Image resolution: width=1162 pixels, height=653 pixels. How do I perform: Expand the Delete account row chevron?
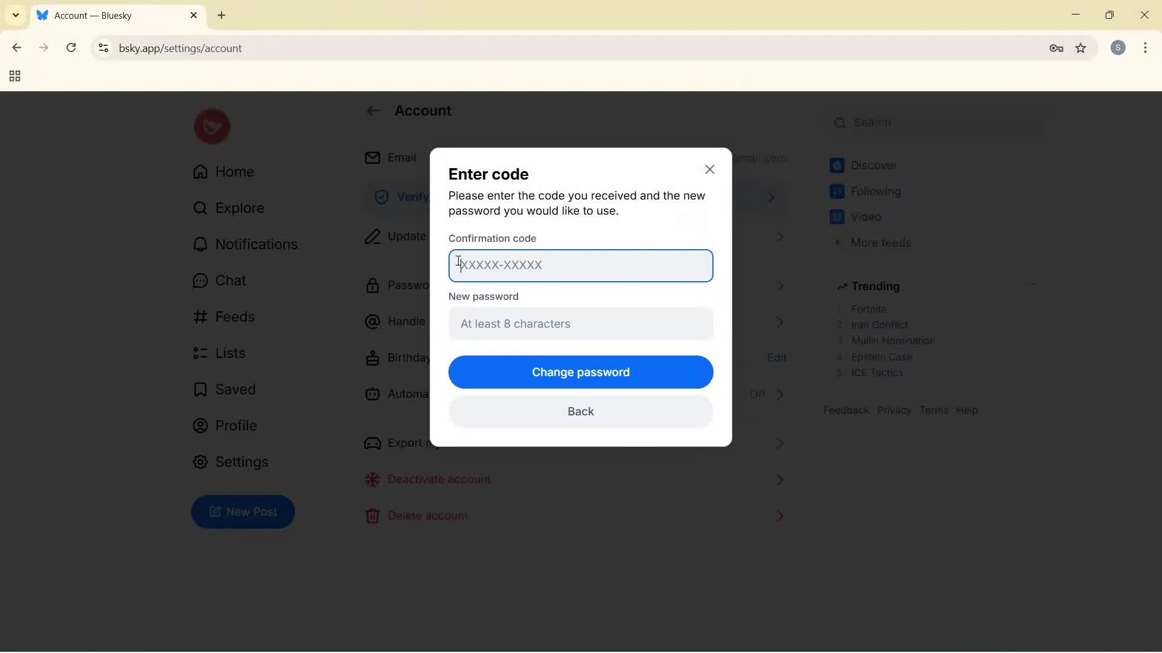coord(780,516)
